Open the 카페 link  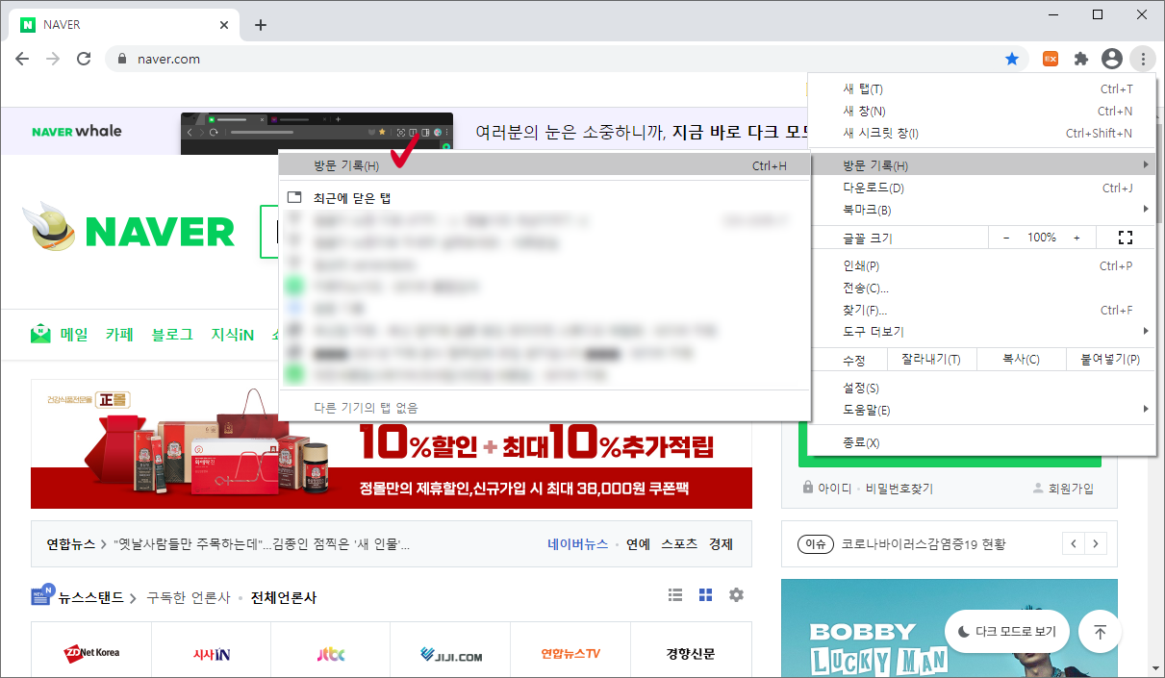pyautogui.click(x=119, y=335)
